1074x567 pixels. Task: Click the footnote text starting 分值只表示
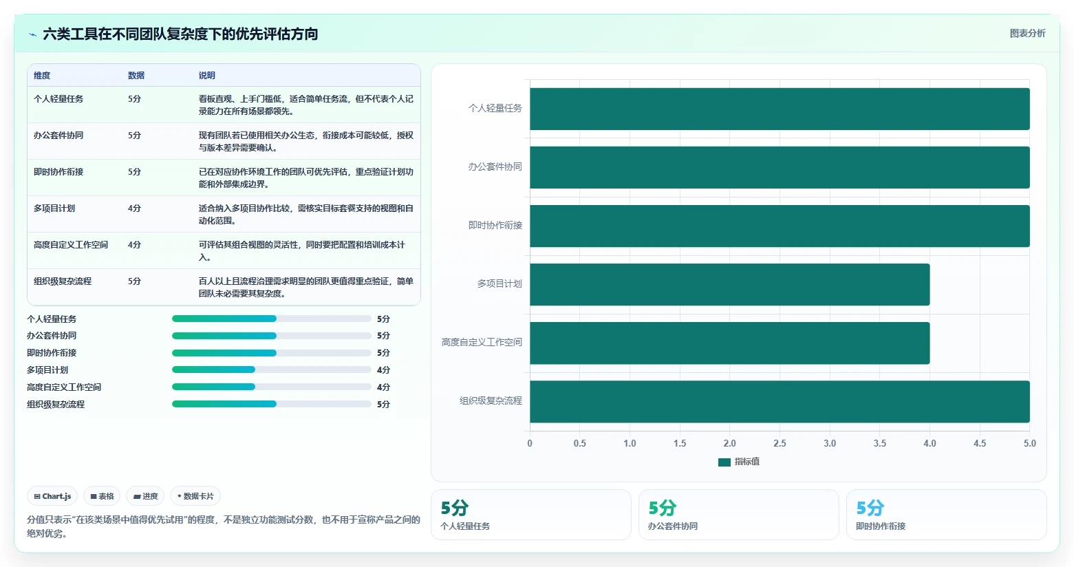click(x=224, y=526)
